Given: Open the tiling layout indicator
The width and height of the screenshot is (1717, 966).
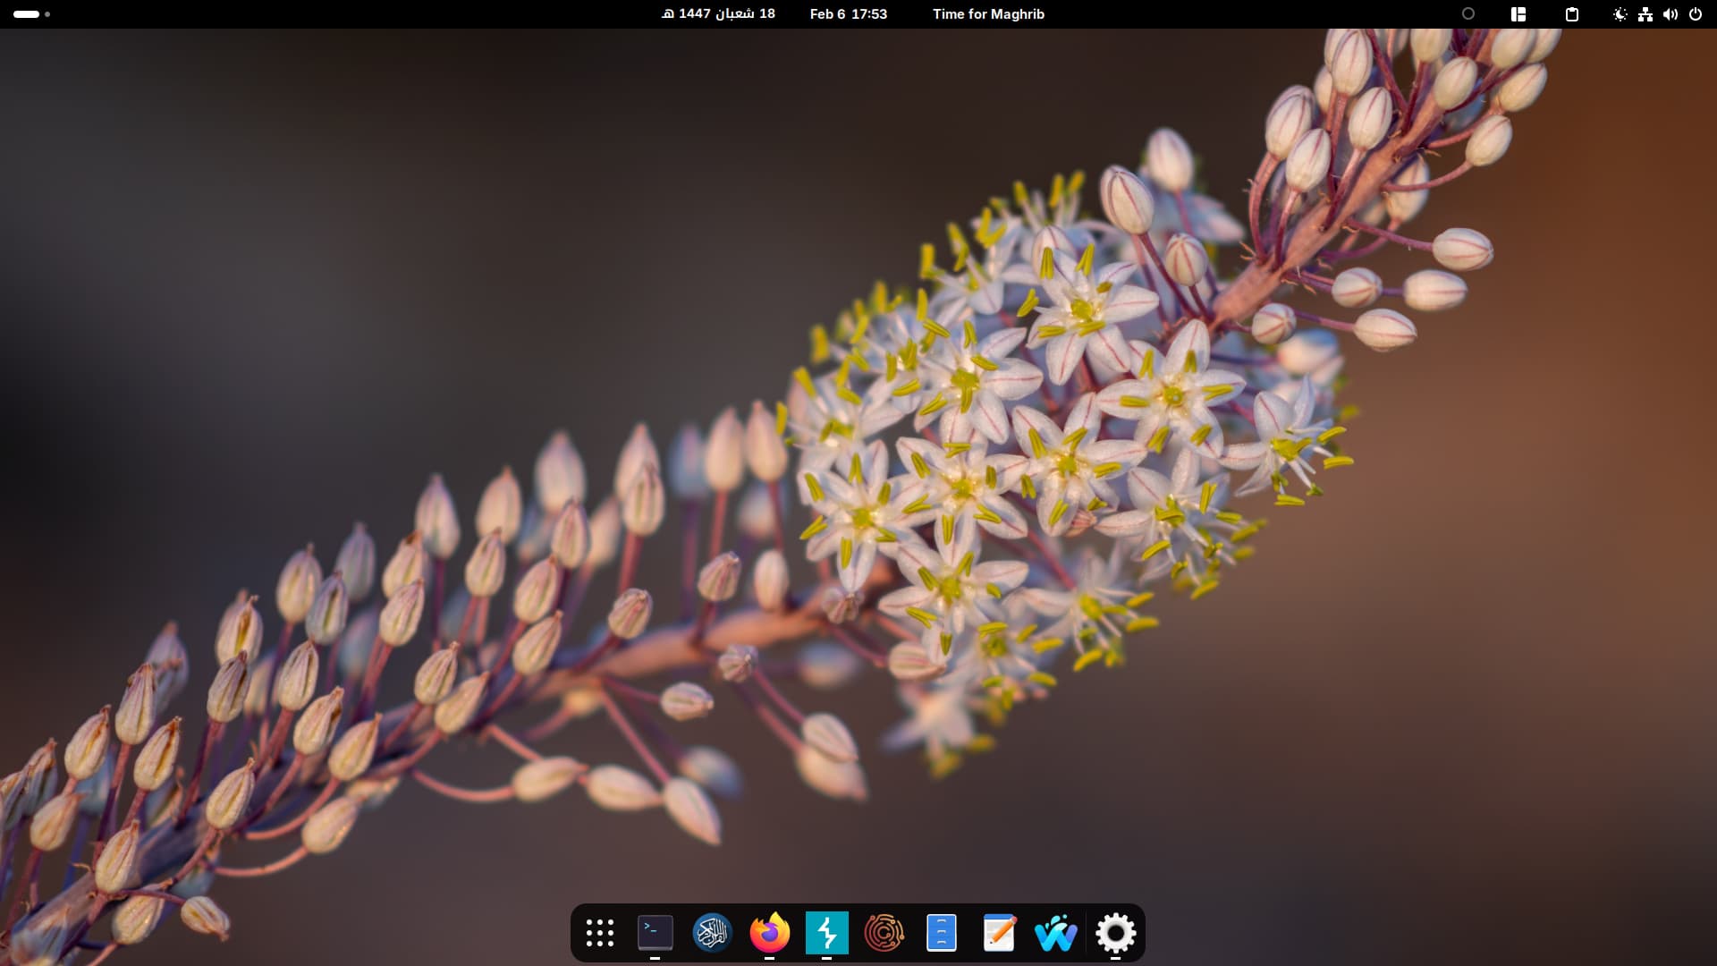Looking at the screenshot, I should click(1518, 14).
